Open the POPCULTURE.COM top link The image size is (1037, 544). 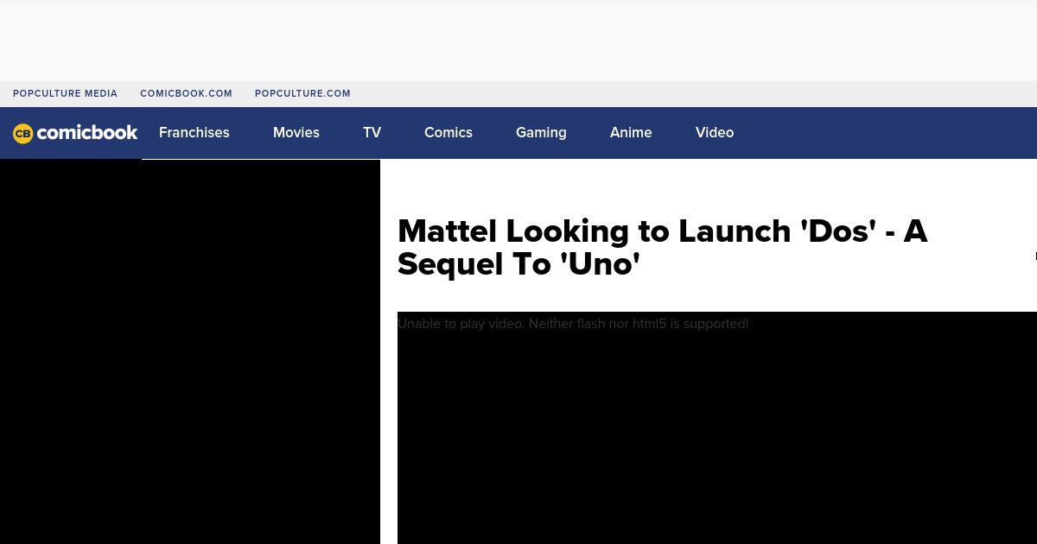pyautogui.click(x=302, y=93)
